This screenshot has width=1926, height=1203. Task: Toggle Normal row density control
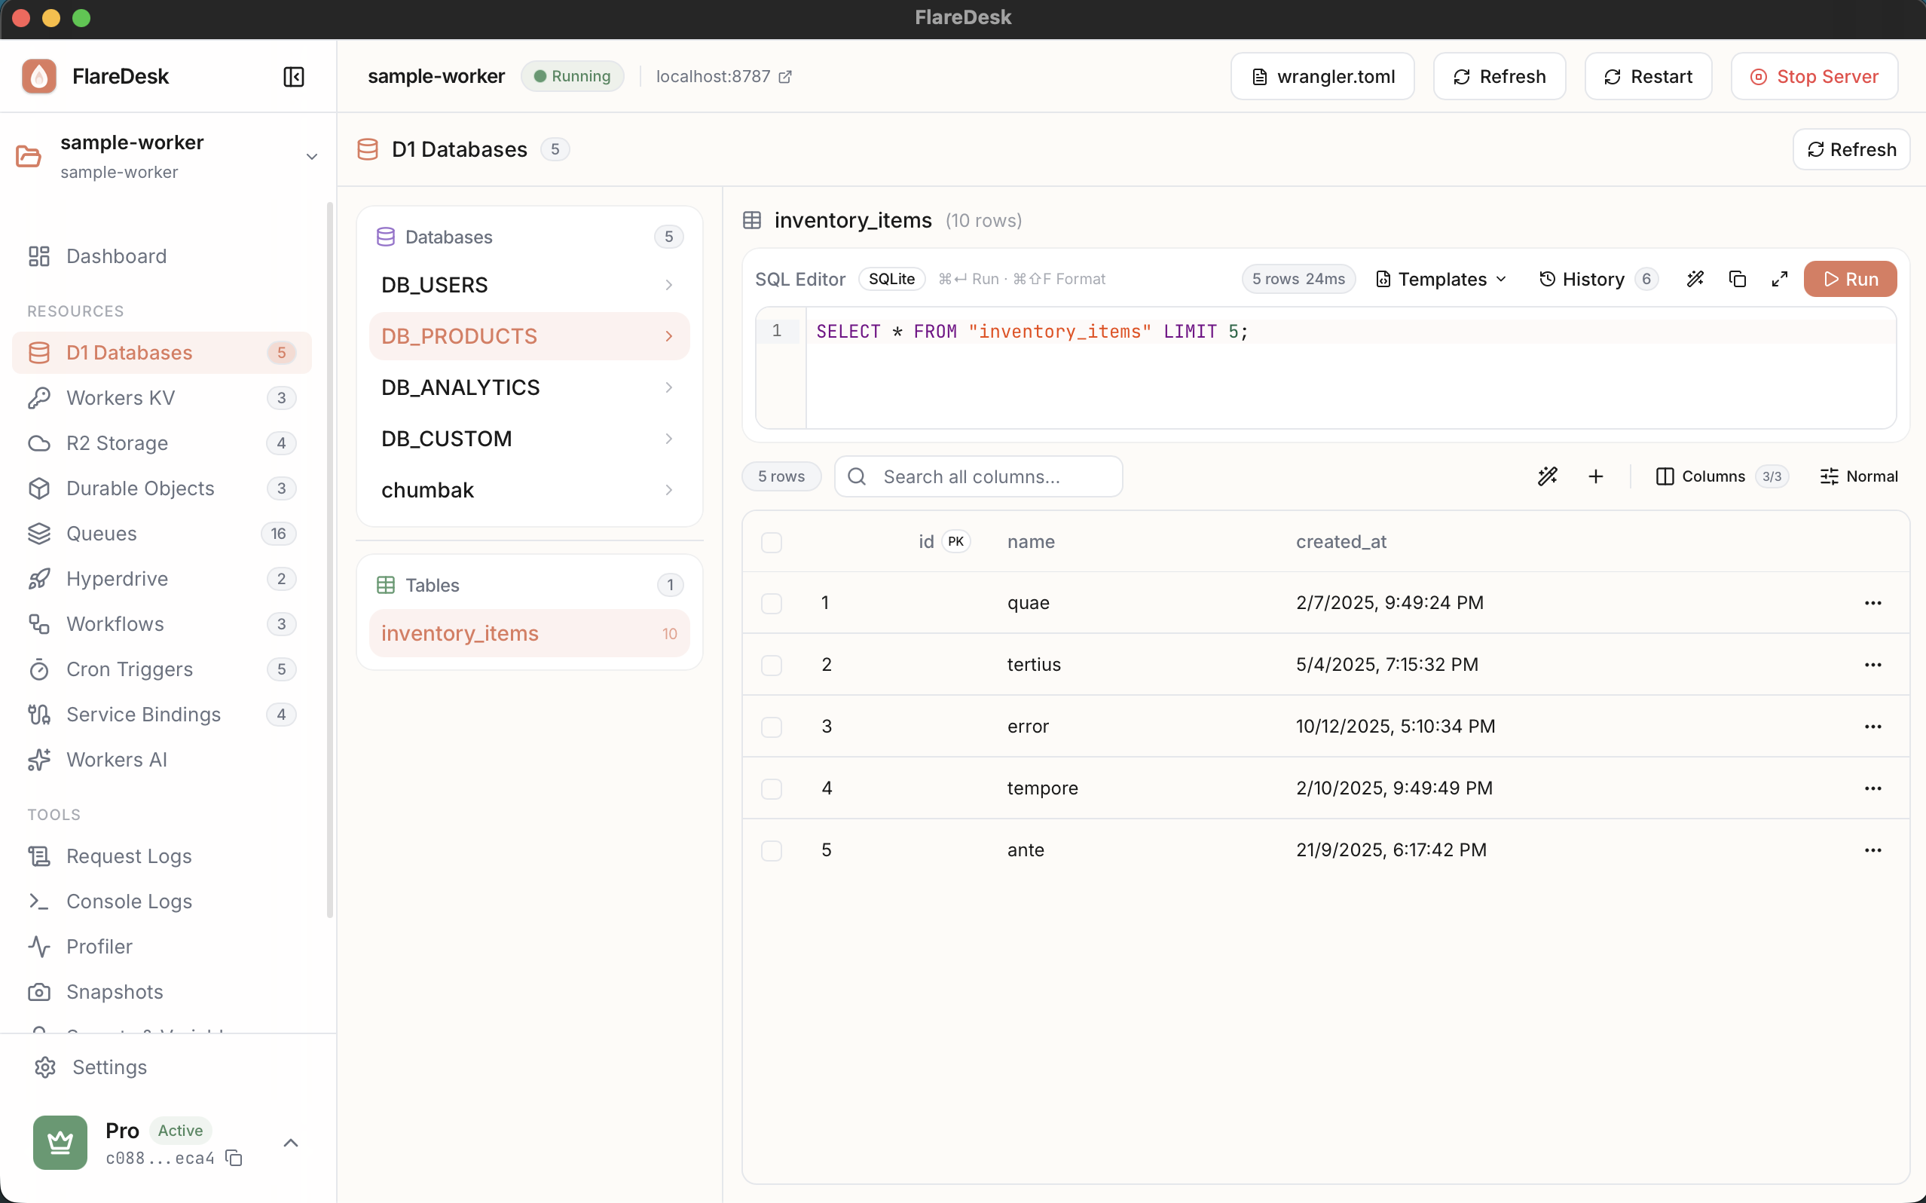[1859, 476]
